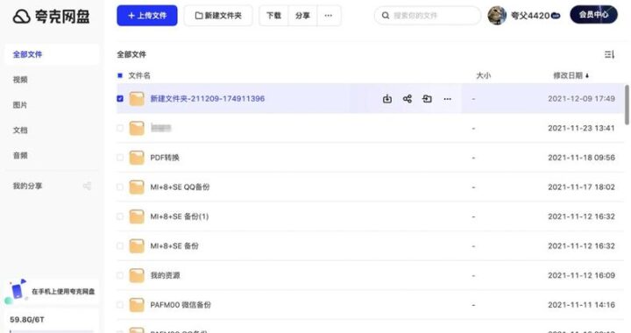This screenshot has width=631, height=333.
Task: Open the MI+8+SE QQ备份 folder name
Action: (180, 187)
